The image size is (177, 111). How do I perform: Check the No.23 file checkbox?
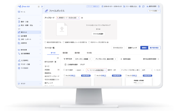pyautogui.click(x=126, y=75)
